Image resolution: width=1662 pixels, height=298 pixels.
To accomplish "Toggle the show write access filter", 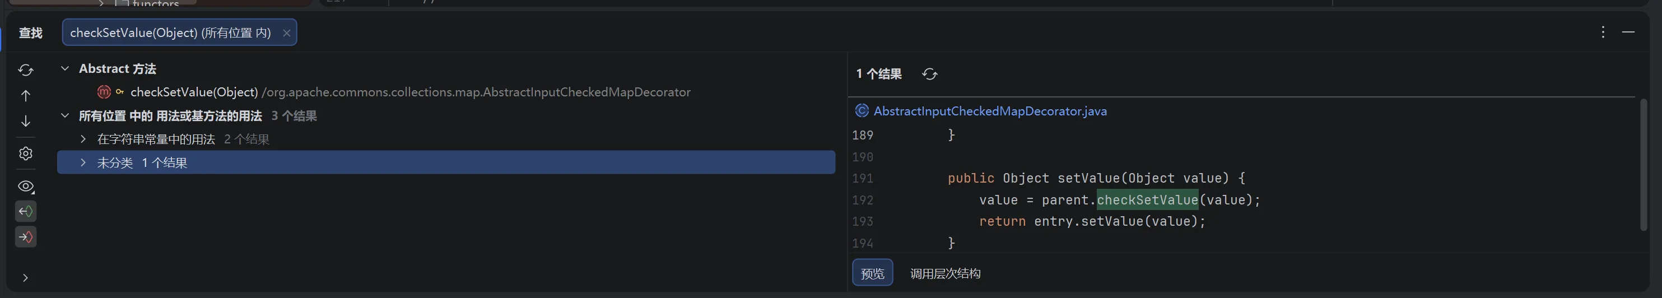I will [26, 238].
